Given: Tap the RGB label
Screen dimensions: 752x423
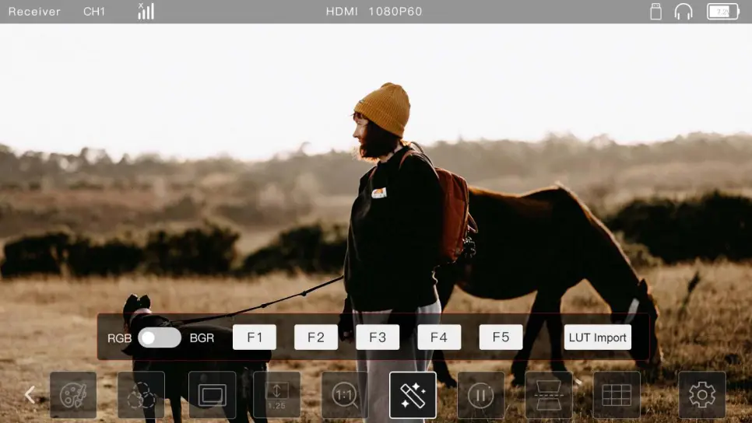Looking at the screenshot, I should 119,338.
